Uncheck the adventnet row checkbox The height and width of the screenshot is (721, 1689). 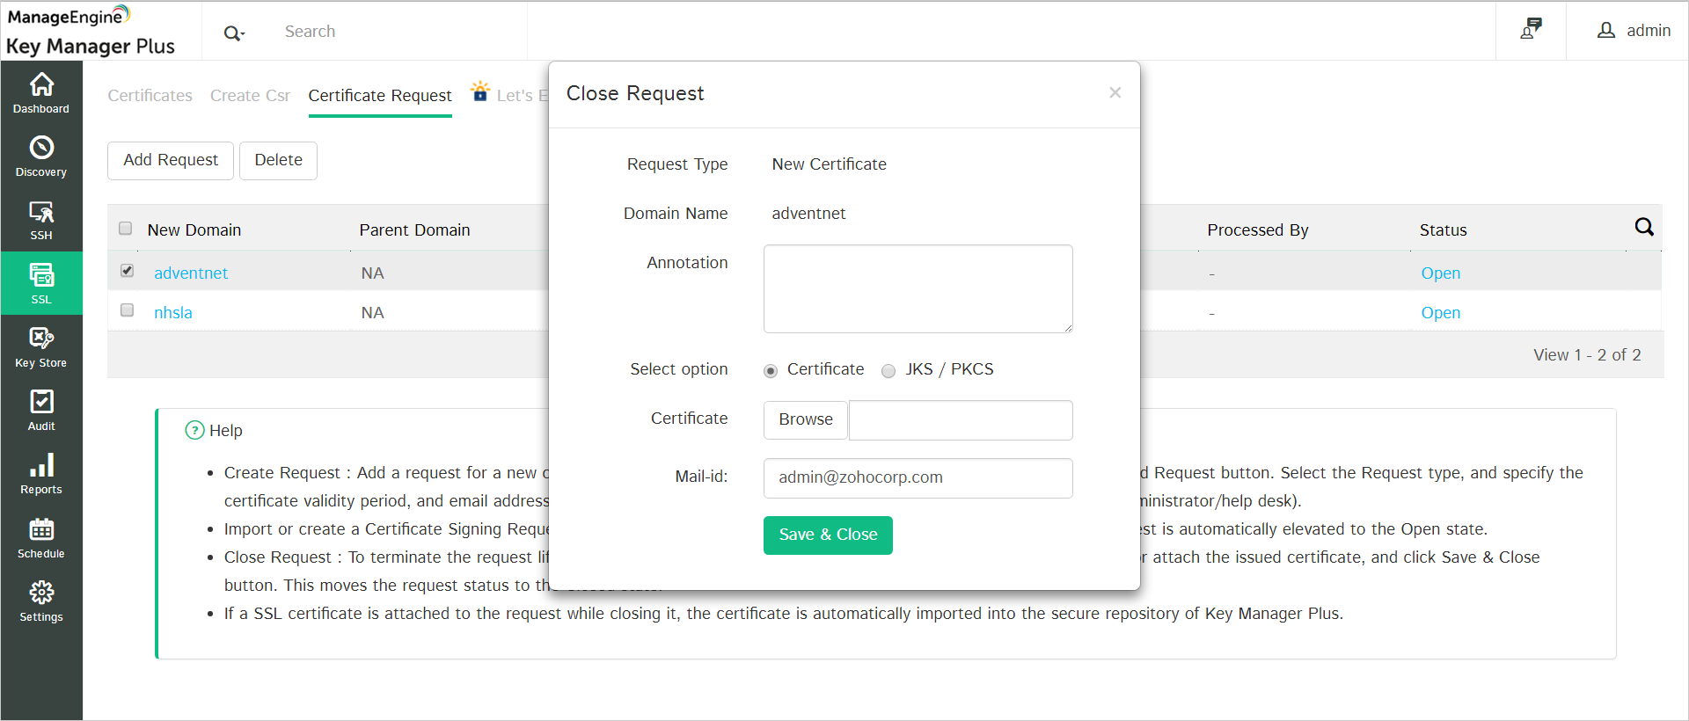coord(128,271)
